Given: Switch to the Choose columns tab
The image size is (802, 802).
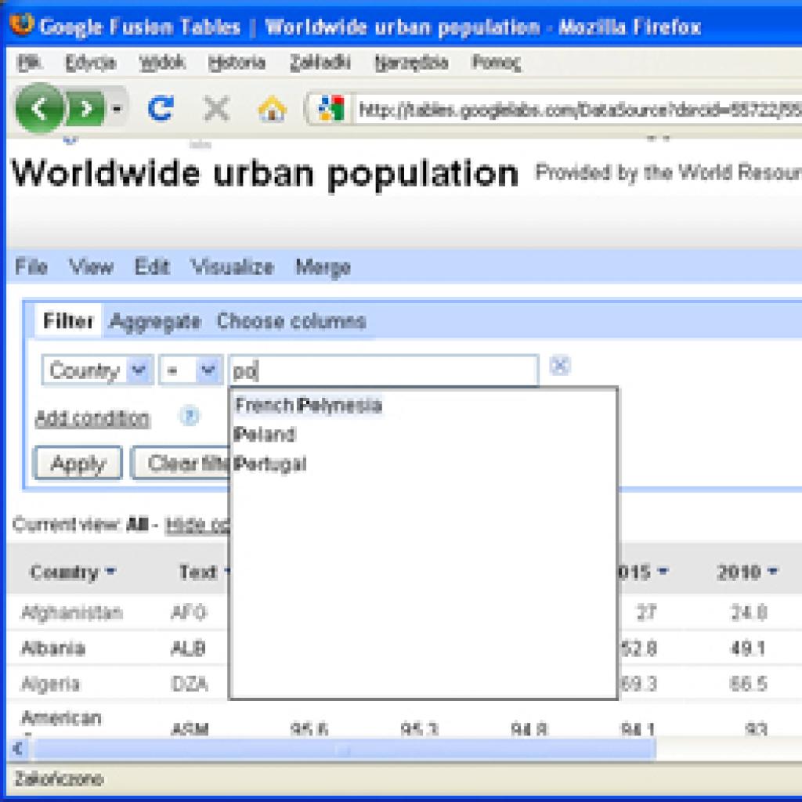Looking at the screenshot, I should (x=291, y=321).
